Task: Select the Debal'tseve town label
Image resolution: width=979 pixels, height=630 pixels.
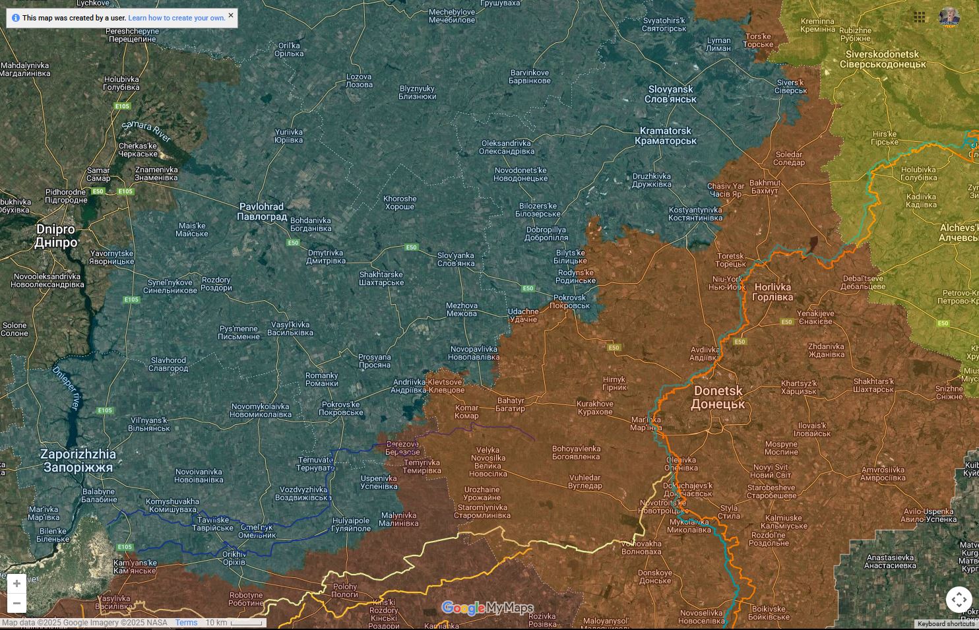Action: 864,282
